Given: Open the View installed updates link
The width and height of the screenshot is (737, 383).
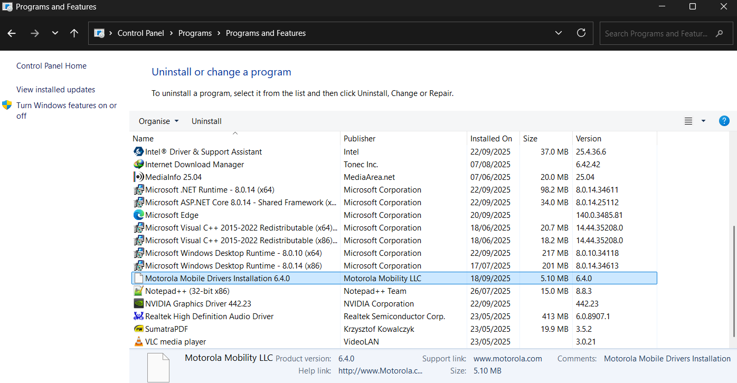Looking at the screenshot, I should tap(55, 89).
